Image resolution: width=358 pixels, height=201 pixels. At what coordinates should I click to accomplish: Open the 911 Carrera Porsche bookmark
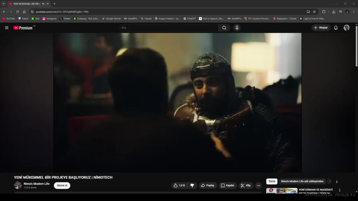(x=257, y=19)
